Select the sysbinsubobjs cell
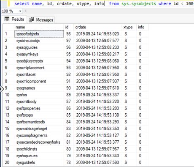The height and width of the screenshot is (167, 194). 39,41
